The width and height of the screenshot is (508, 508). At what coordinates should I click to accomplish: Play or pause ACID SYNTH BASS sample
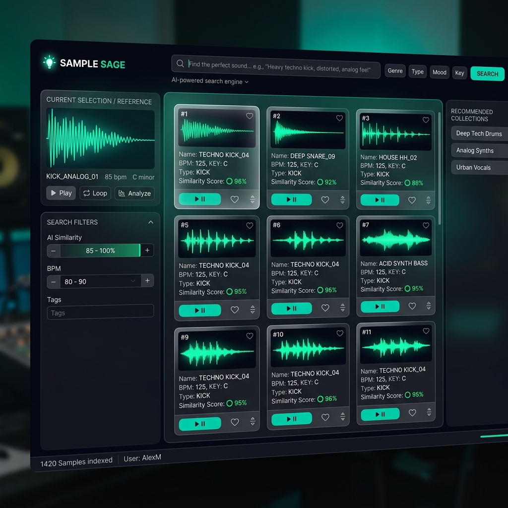(380, 306)
